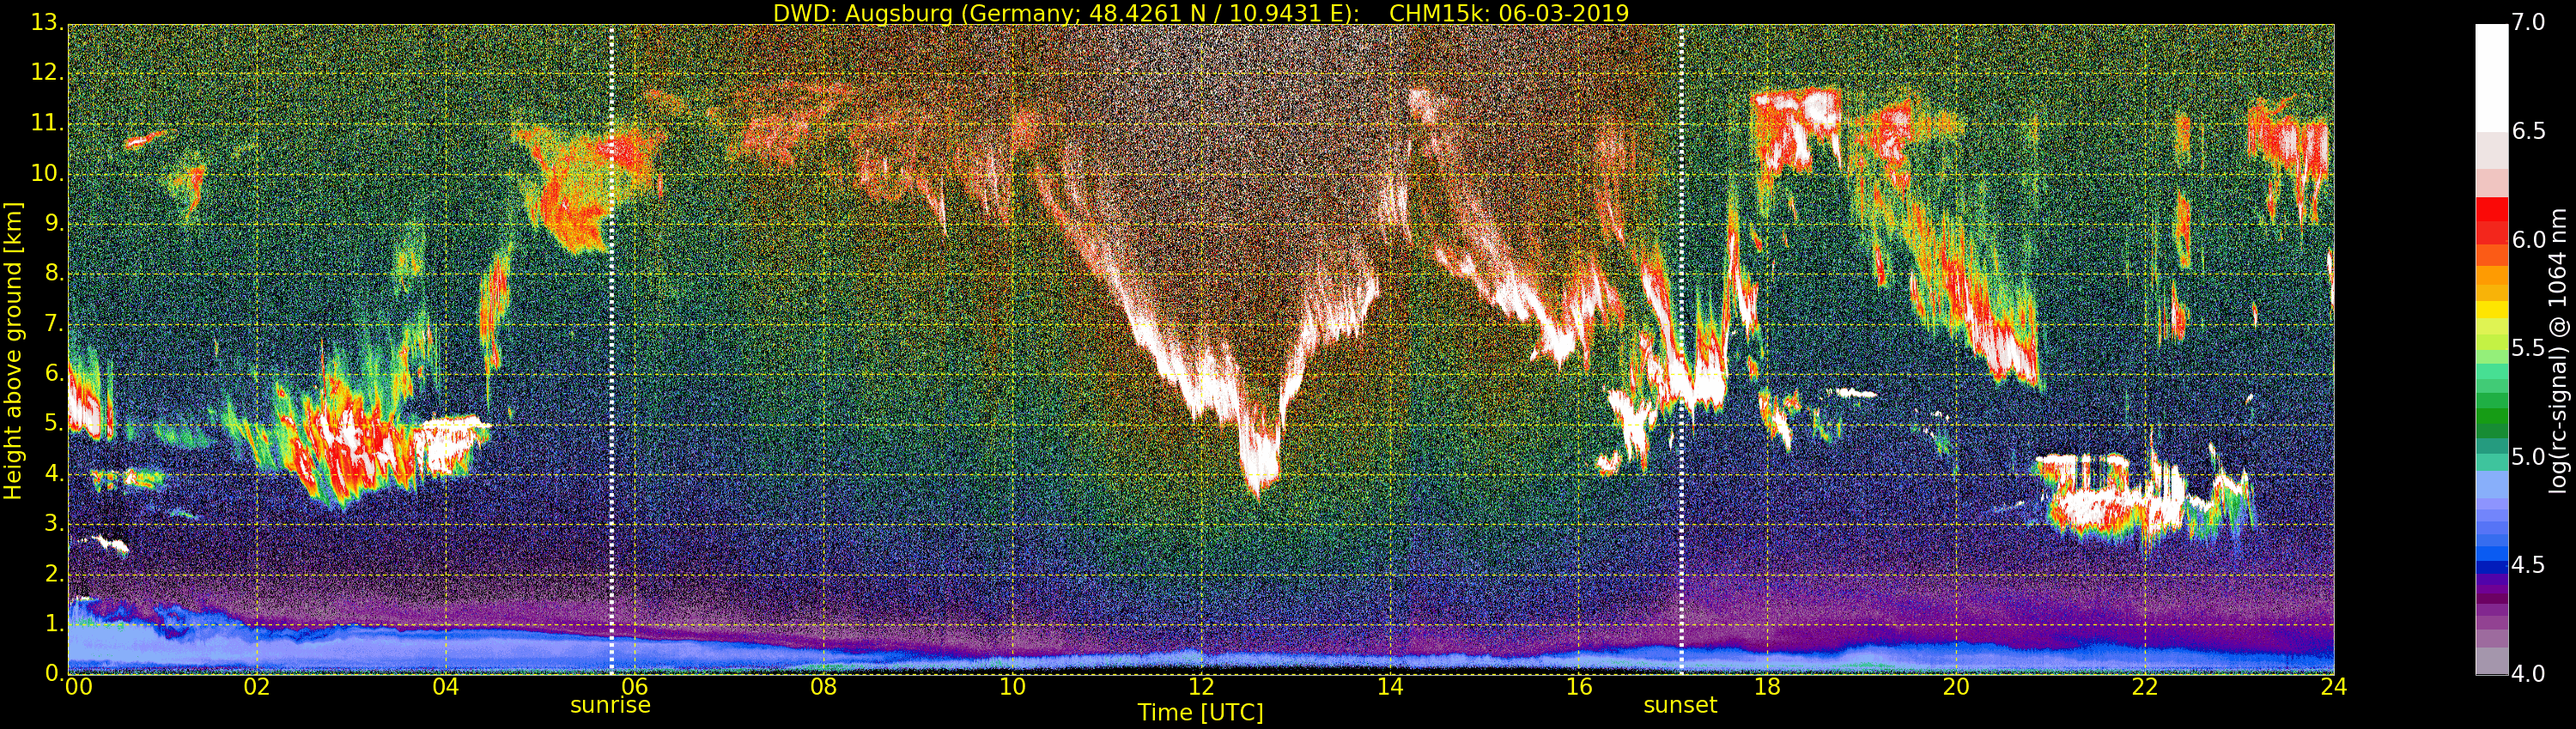This screenshot has width=2576, height=729.
Task: Pick the white segment at the colorbar top
Action: coord(2491,79)
